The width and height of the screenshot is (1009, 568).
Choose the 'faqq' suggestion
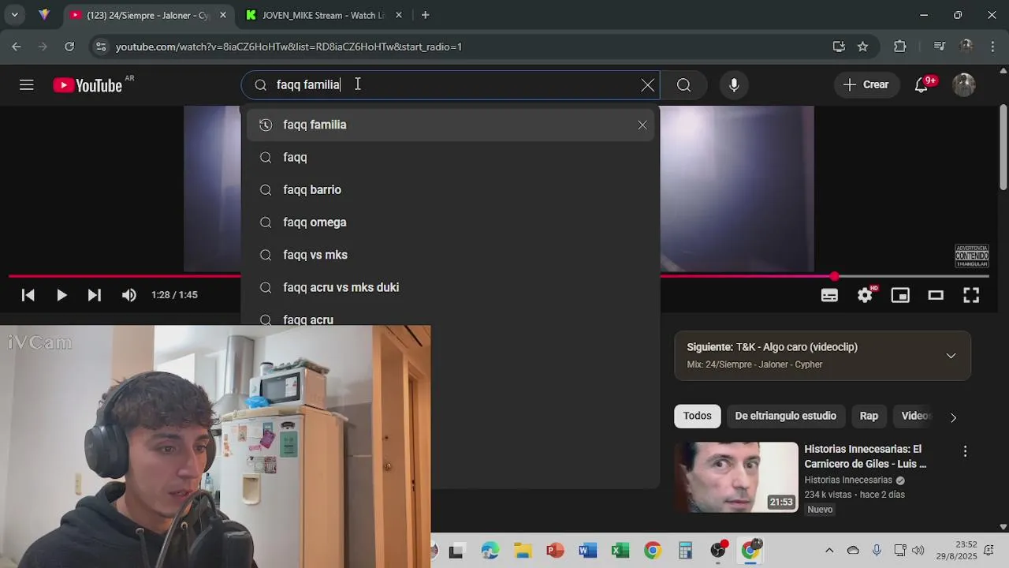[x=450, y=157]
